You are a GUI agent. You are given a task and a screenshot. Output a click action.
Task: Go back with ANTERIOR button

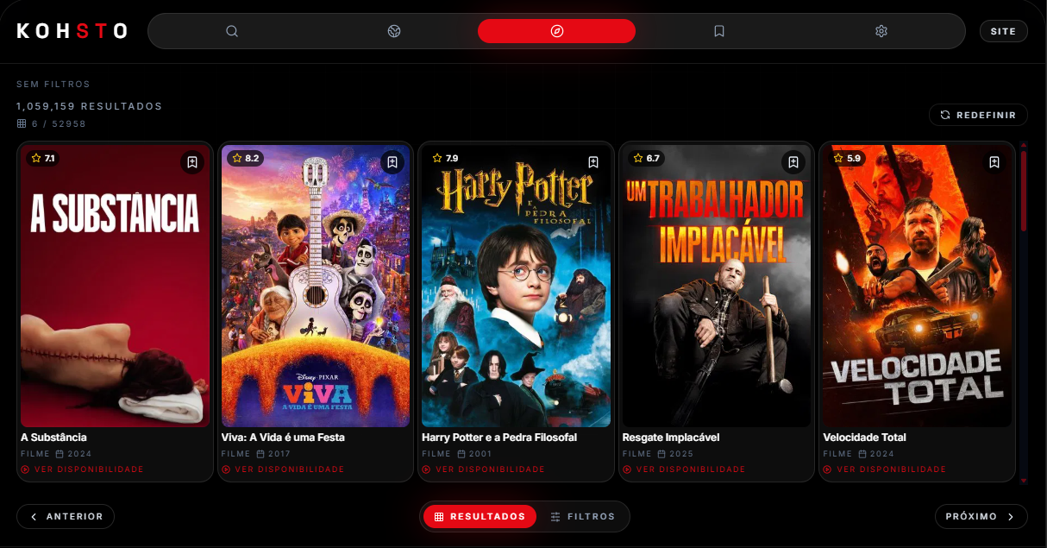click(66, 517)
